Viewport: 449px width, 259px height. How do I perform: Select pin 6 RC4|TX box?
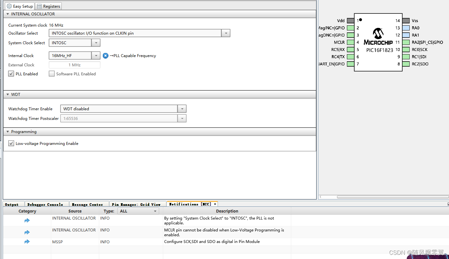click(x=350, y=57)
